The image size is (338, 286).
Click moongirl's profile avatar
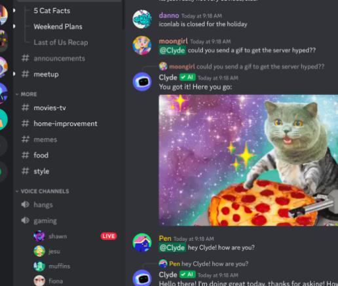coord(142,45)
